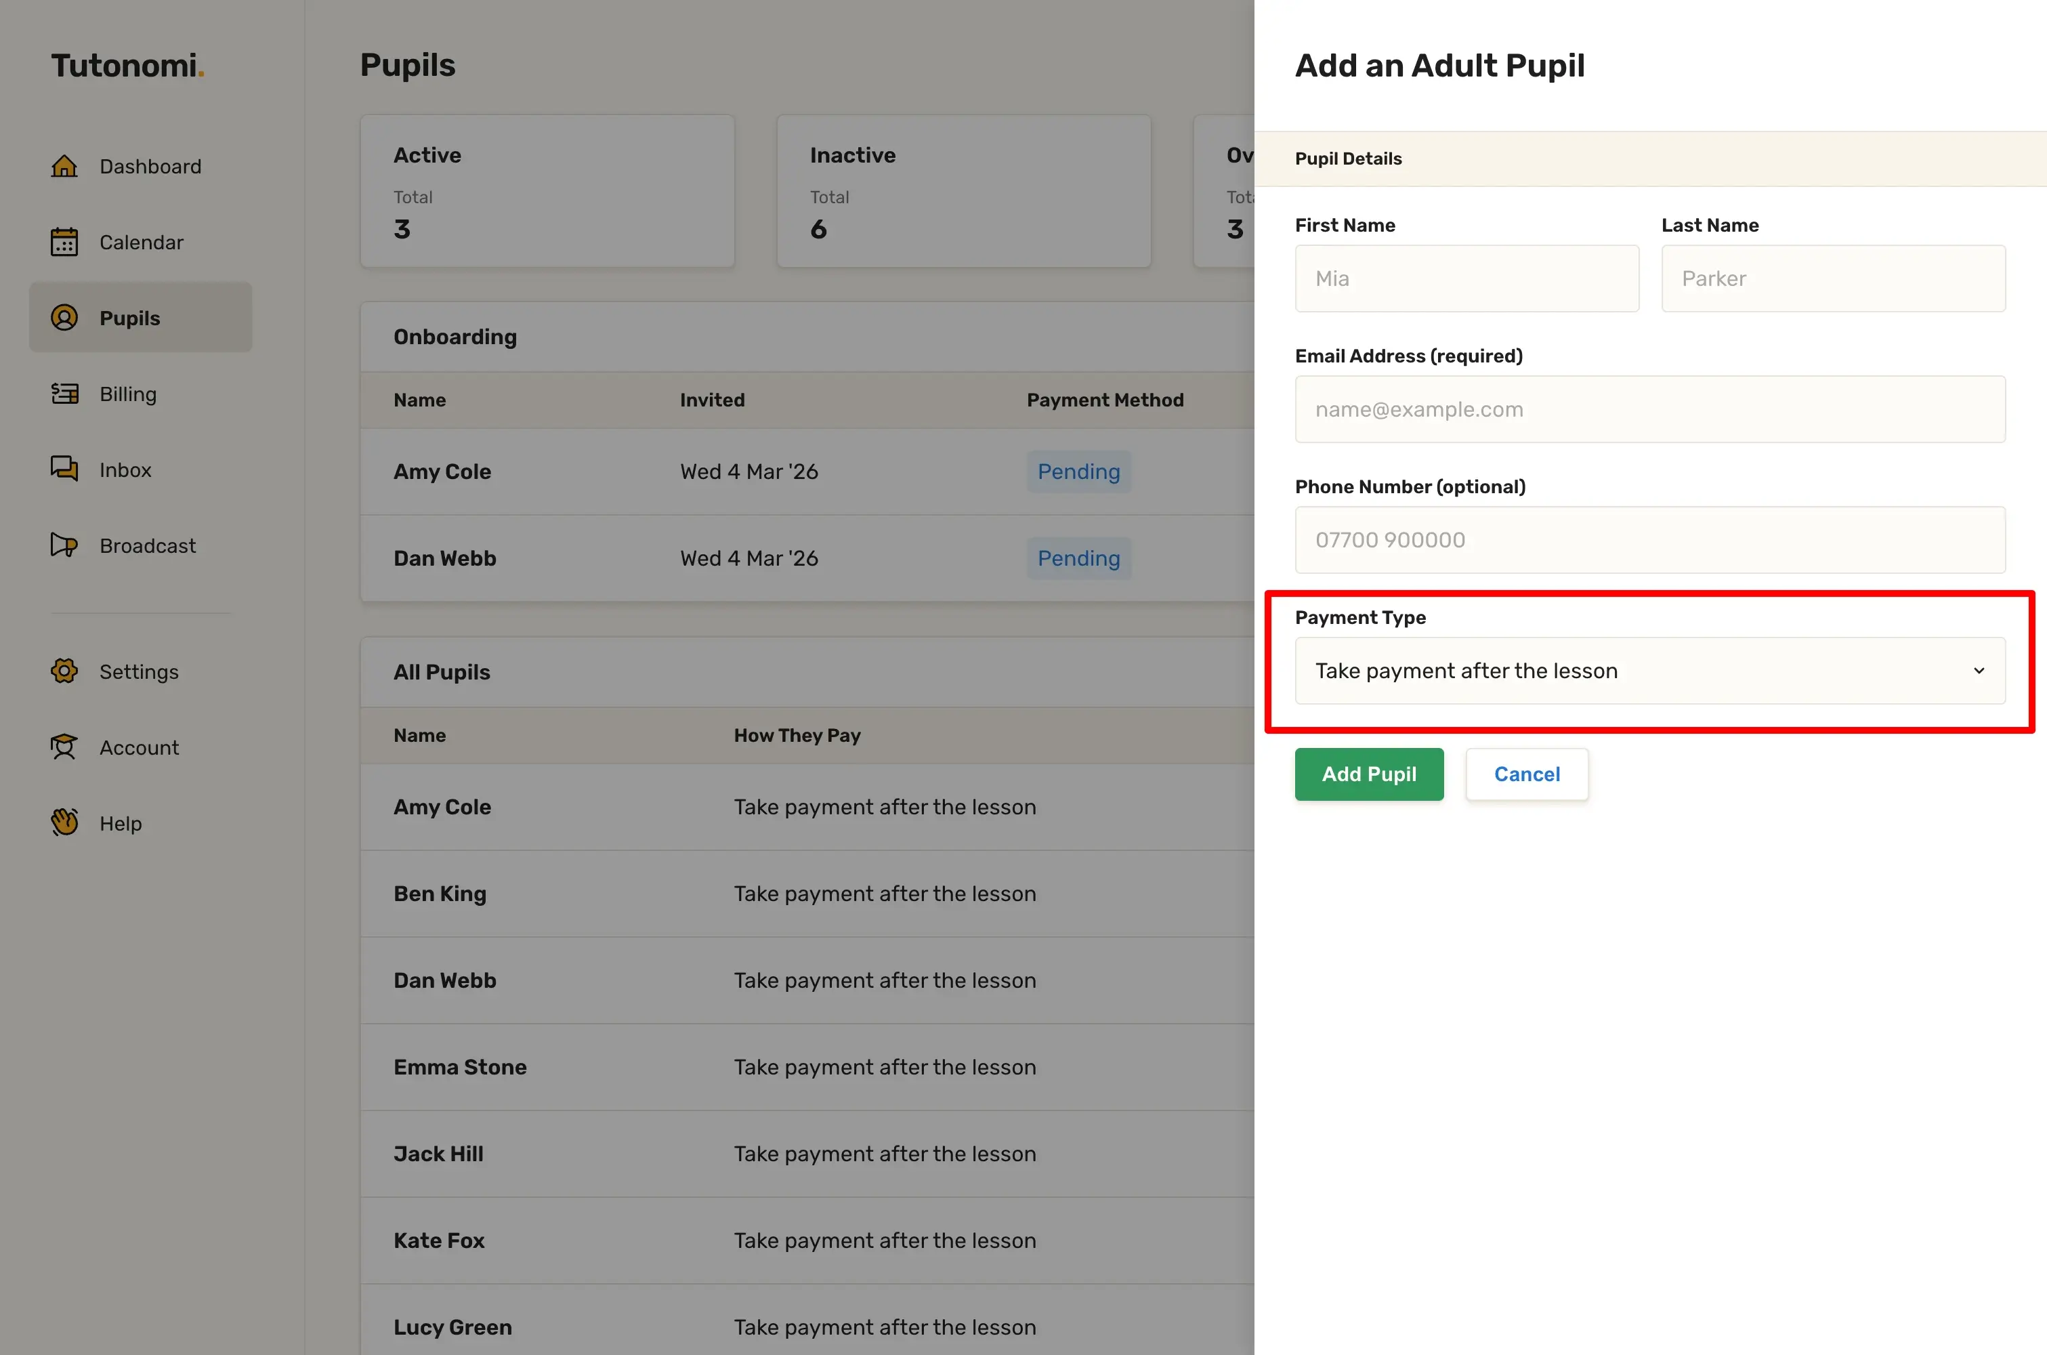Open the Broadcast menu item
The height and width of the screenshot is (1355, 2047).
point(147,545)
